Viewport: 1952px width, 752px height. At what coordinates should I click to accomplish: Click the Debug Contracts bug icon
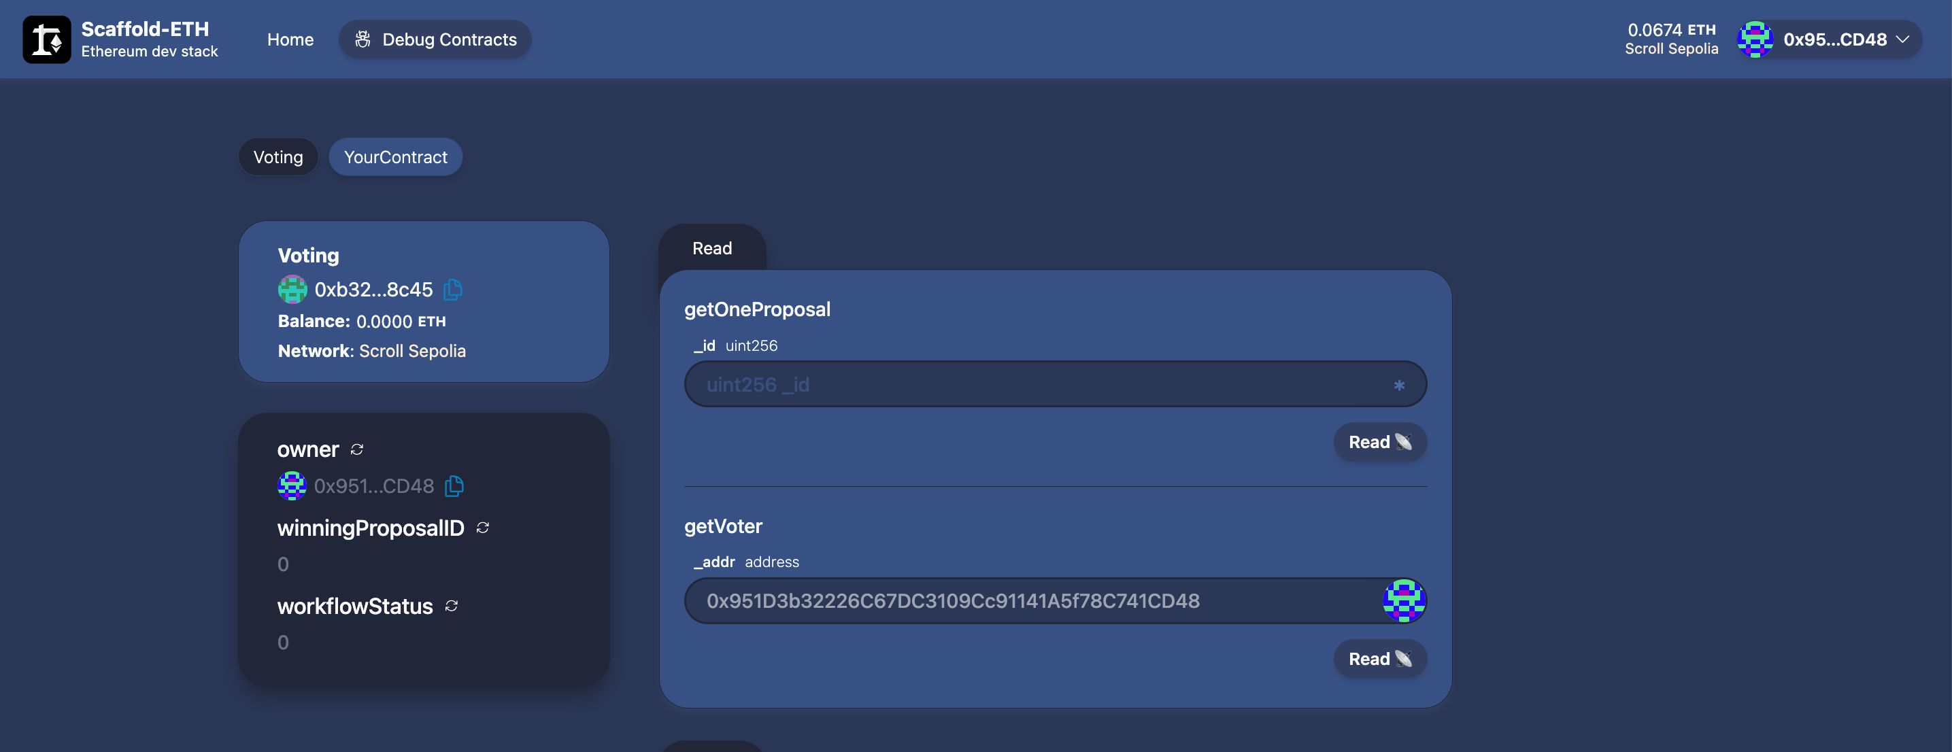coord(363,39)
